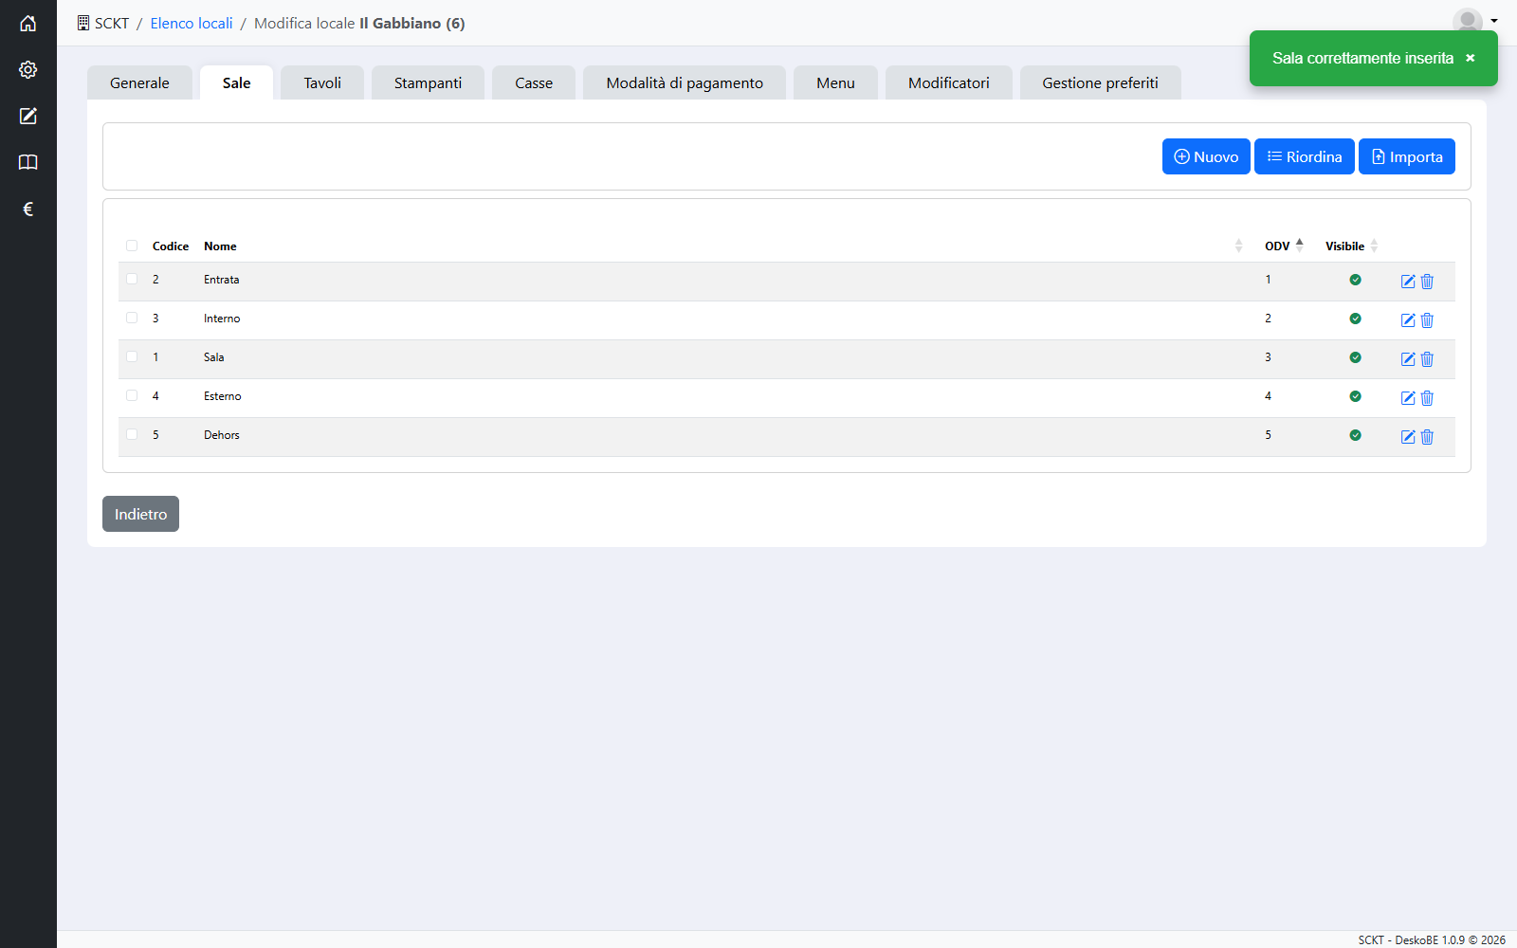
Task: Open the home icon in sidebar
Action: point(28,23)
